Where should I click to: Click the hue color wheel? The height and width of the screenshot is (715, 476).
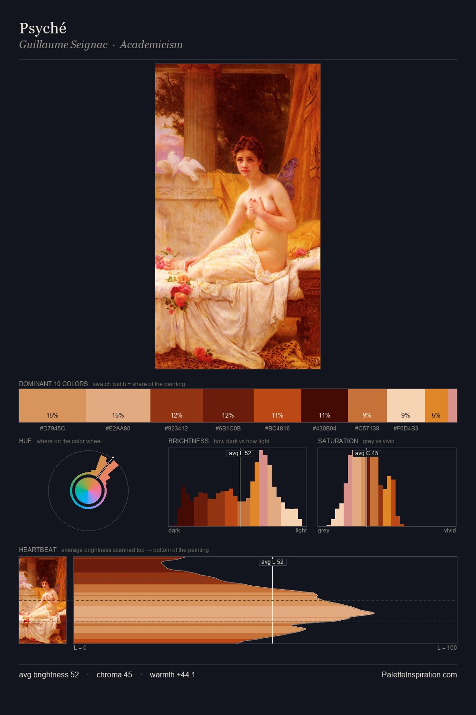point(88,491)
